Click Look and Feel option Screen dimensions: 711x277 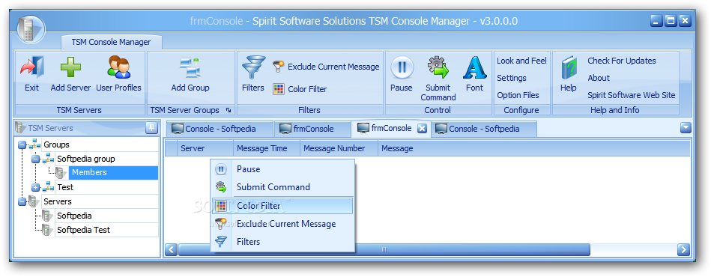(521, 61)
